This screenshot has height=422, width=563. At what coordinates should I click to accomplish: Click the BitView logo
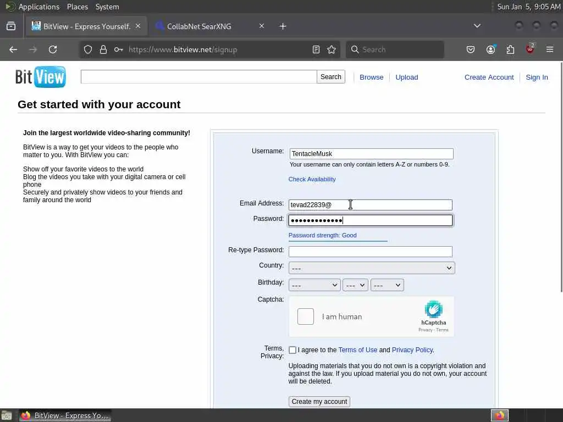pos(41,77)
